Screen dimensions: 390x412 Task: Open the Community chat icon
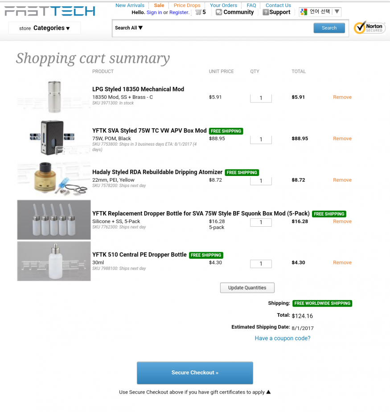[x=219, y=12]
